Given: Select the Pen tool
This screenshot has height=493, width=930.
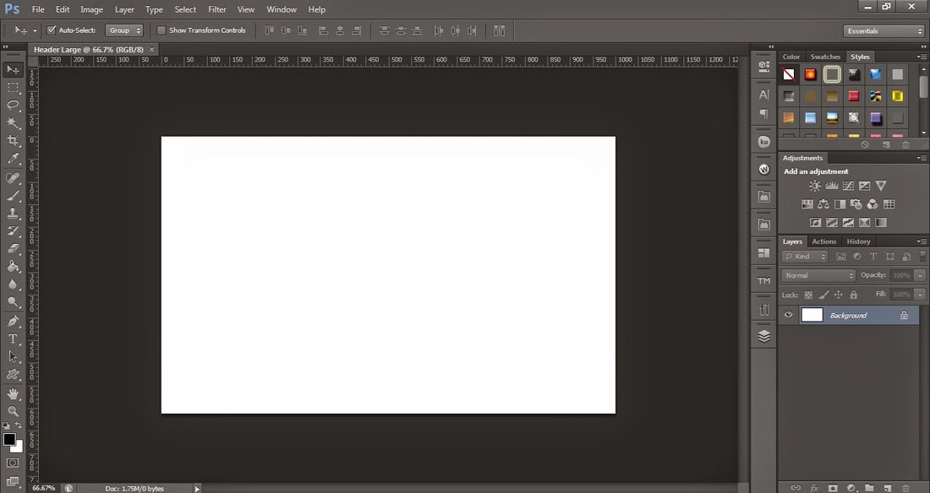Looking at the screenshot, I should point(13,321).
